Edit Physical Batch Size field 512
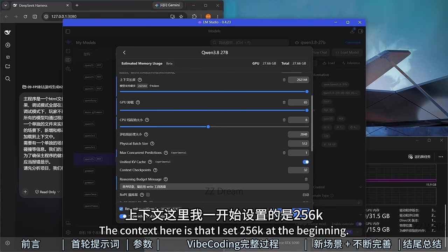The width and height of the screenshot is (448, 252). click(299, 143)
